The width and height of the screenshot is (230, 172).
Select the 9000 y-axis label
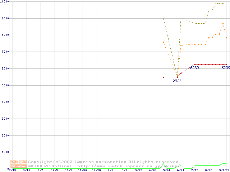pyautogui.click(x=4, y=18)
